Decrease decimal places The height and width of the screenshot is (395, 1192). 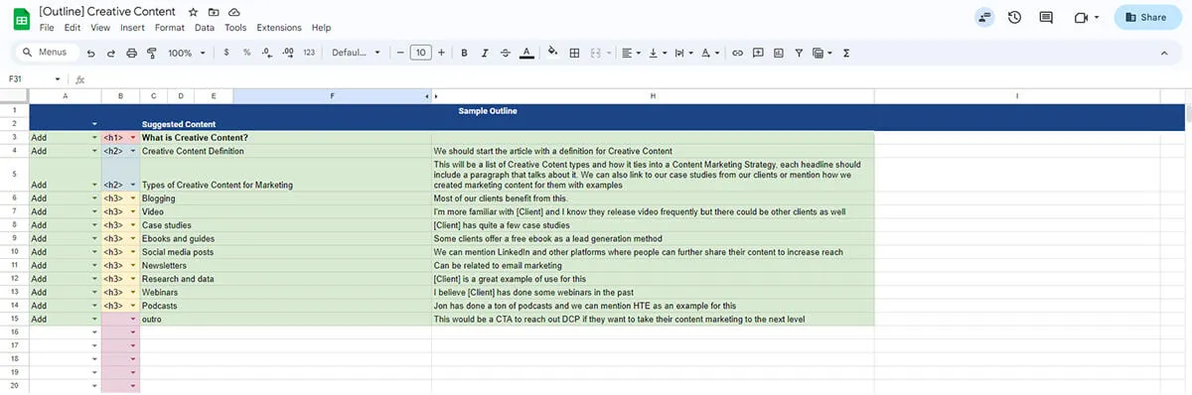pos(266,53)
